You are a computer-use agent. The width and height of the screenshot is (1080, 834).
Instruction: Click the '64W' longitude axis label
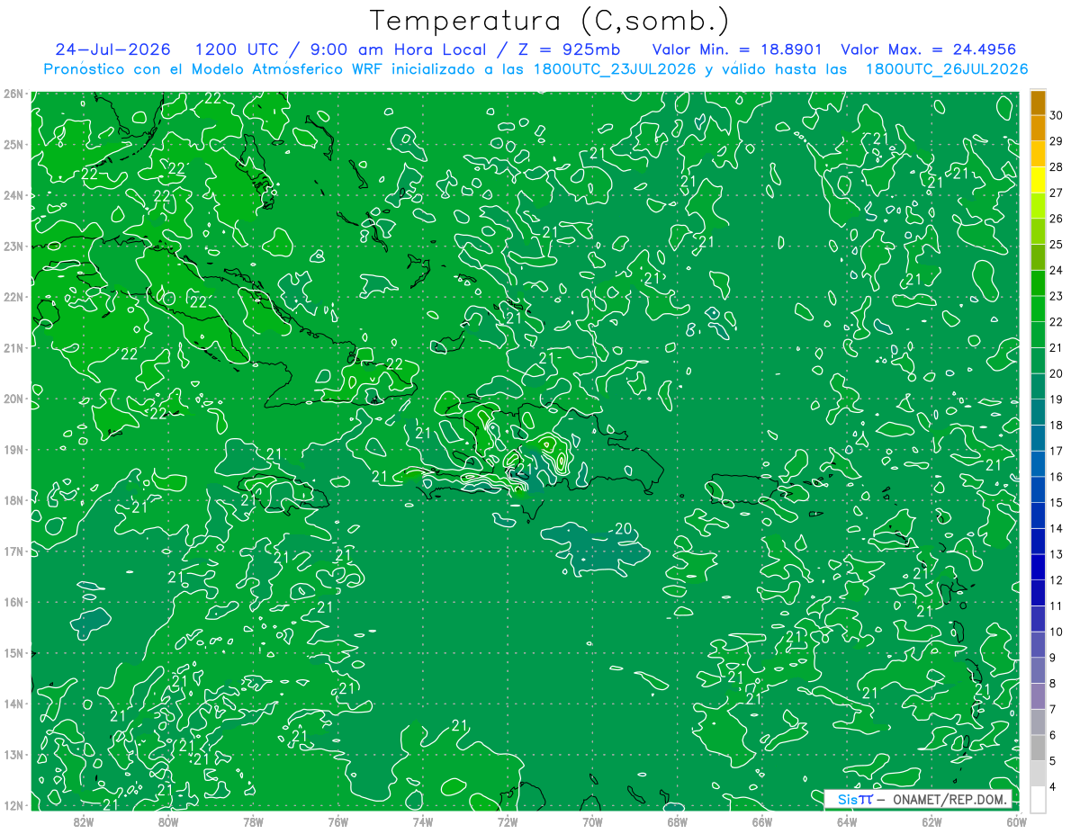point(847,821)
